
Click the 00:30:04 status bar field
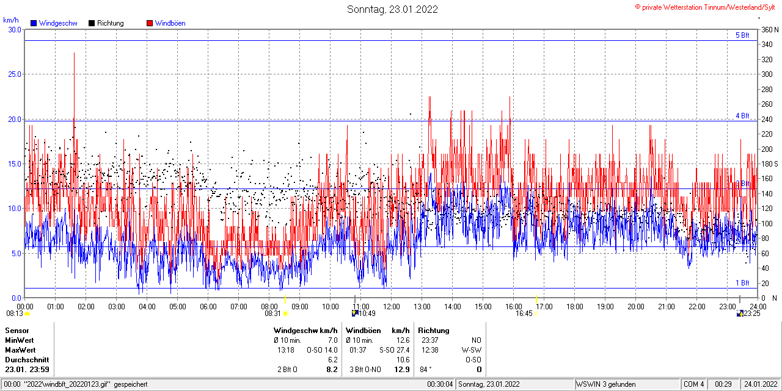pos(440,384)
